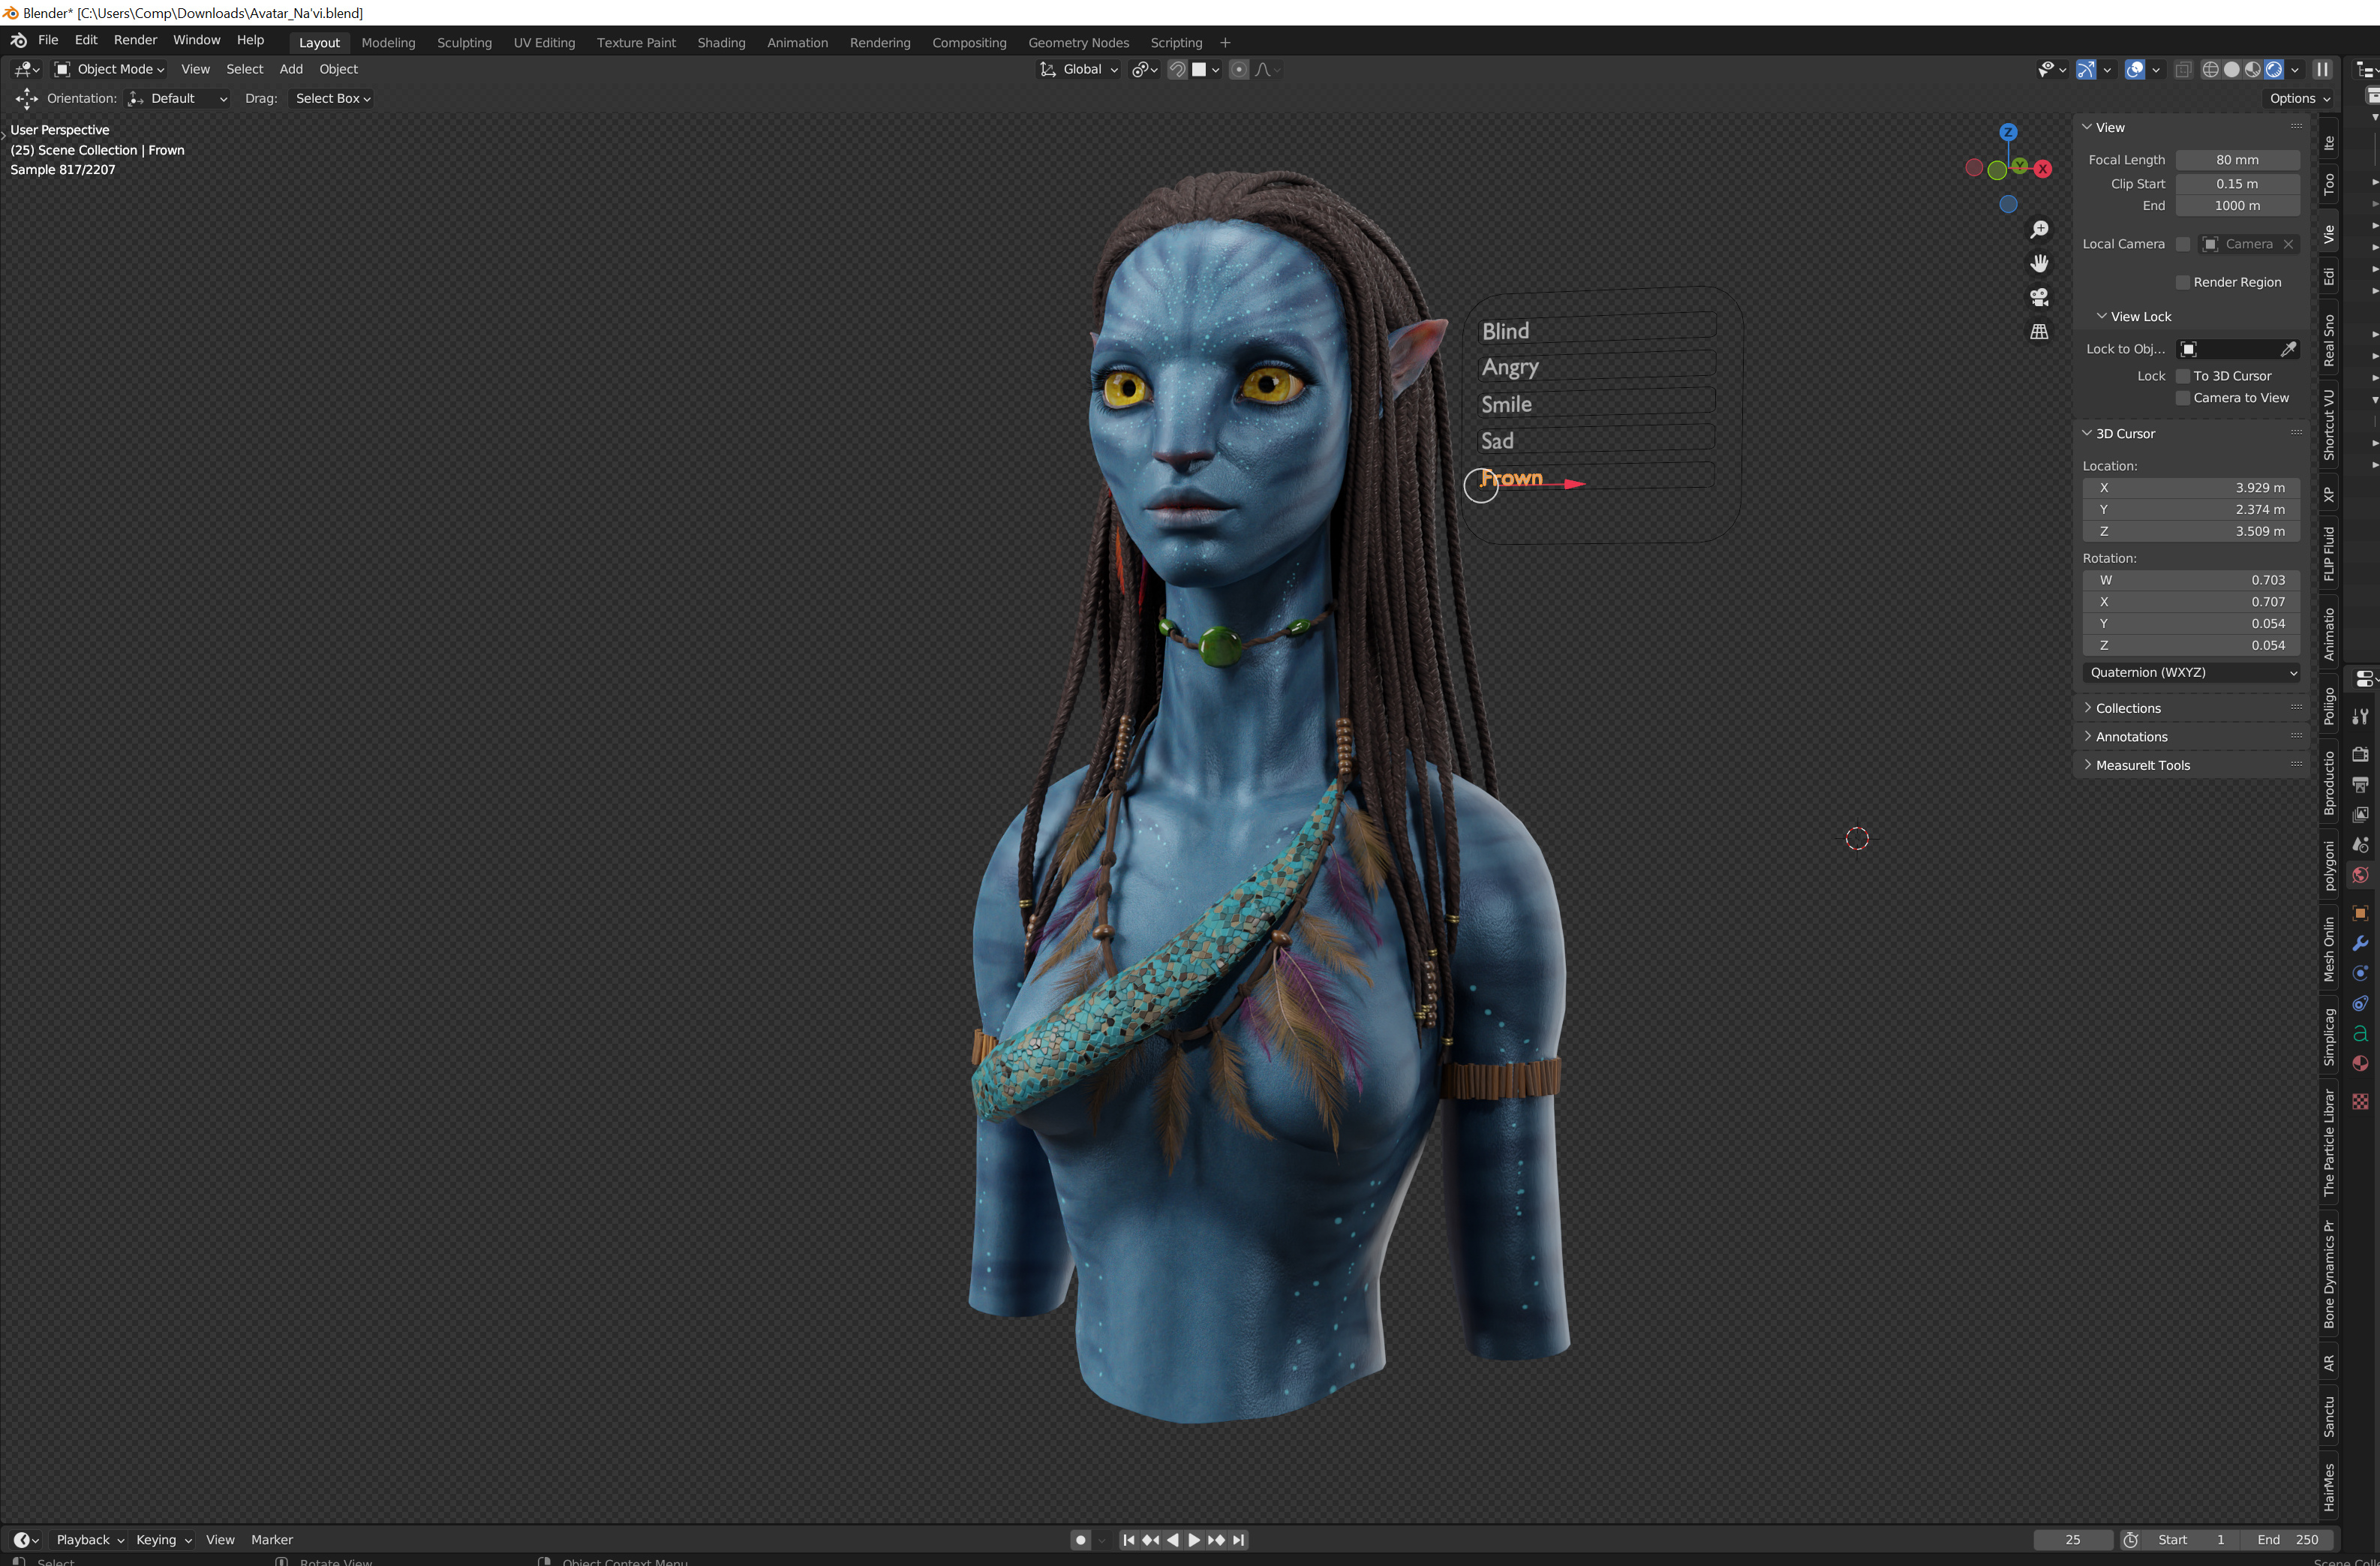Open the Options dropdown
This screenshot has width=2380, height=1566.
tap(2299, 98)
